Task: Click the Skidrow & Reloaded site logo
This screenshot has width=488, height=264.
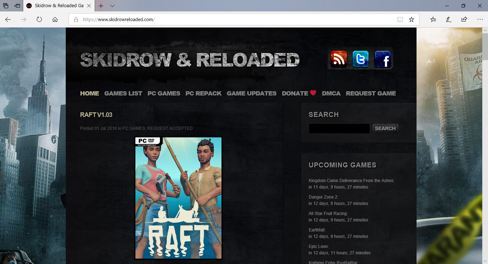Action: coord(190,60)
